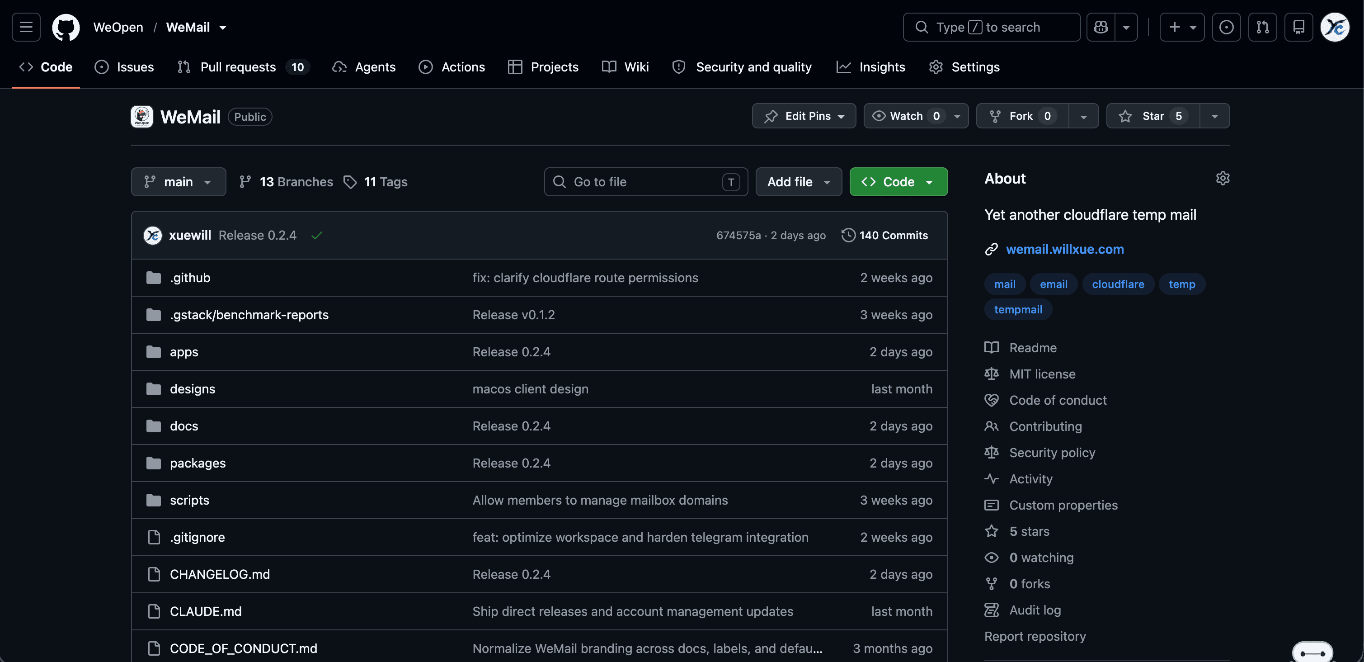Open the hamburger navigation menu
1364x662 pixels.
click(x=26, y=27)
